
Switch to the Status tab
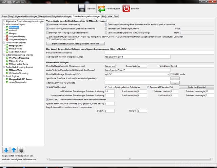coord(5,16)
